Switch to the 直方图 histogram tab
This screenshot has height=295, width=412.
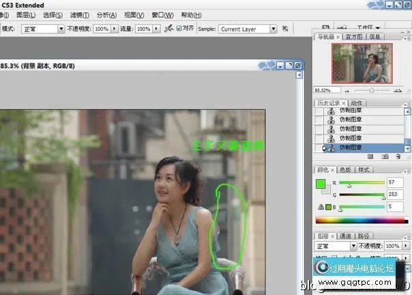pyautogui.click(x=354, y=37)
